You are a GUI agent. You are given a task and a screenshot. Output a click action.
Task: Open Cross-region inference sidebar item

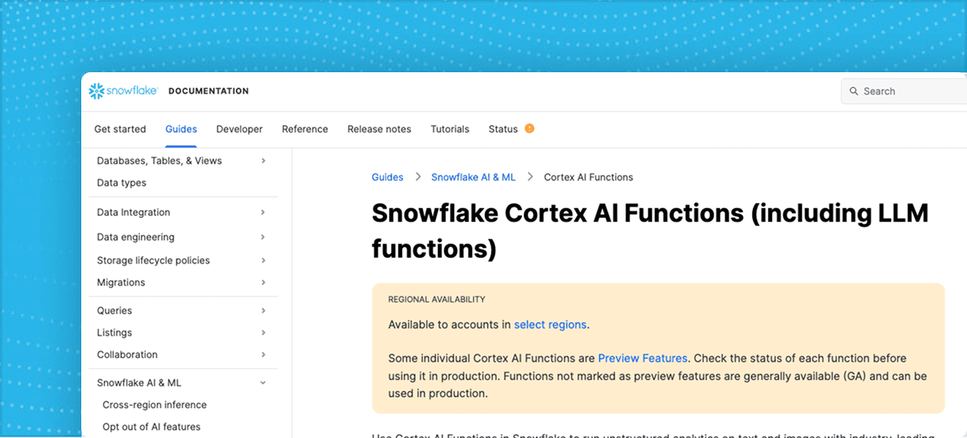pos(155,405)
